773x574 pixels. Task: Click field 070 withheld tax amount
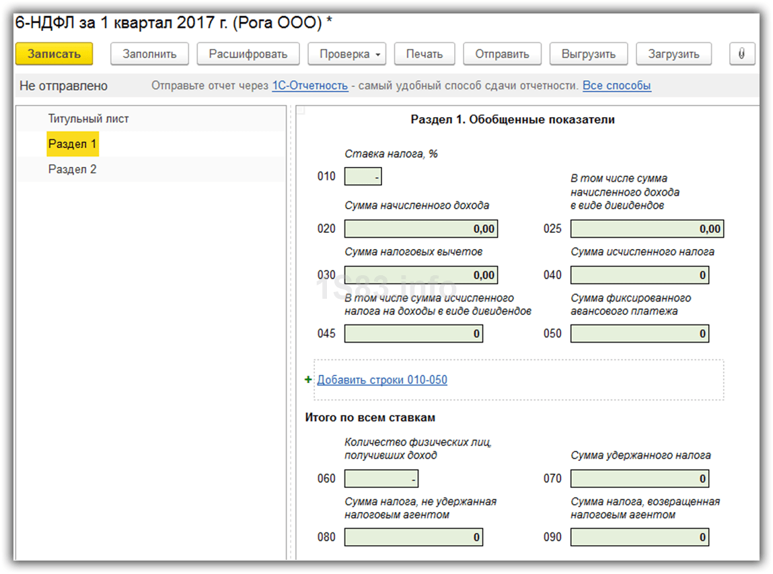click(x=640, y=478)
